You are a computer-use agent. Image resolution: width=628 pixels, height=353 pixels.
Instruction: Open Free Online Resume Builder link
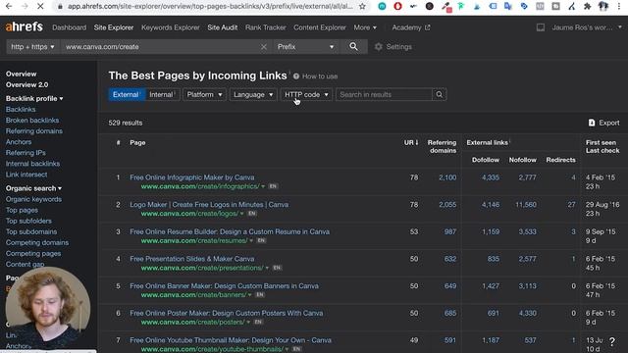pyautogui.click(x=230, y=231)
